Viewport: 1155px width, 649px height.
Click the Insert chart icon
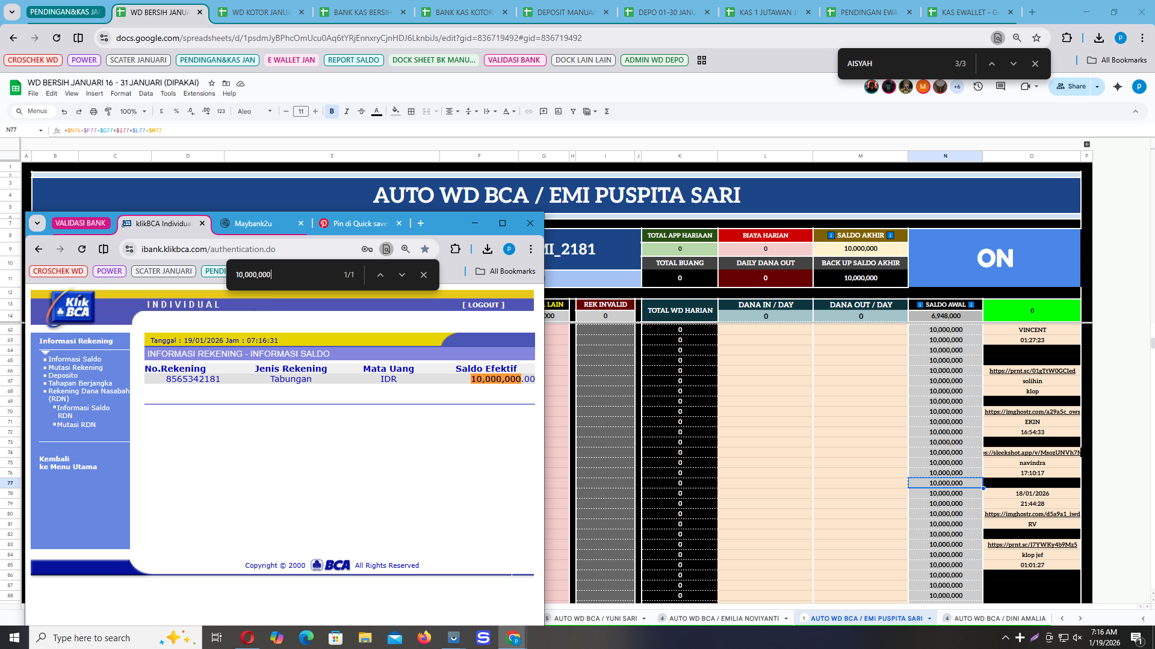coord(558,111)
